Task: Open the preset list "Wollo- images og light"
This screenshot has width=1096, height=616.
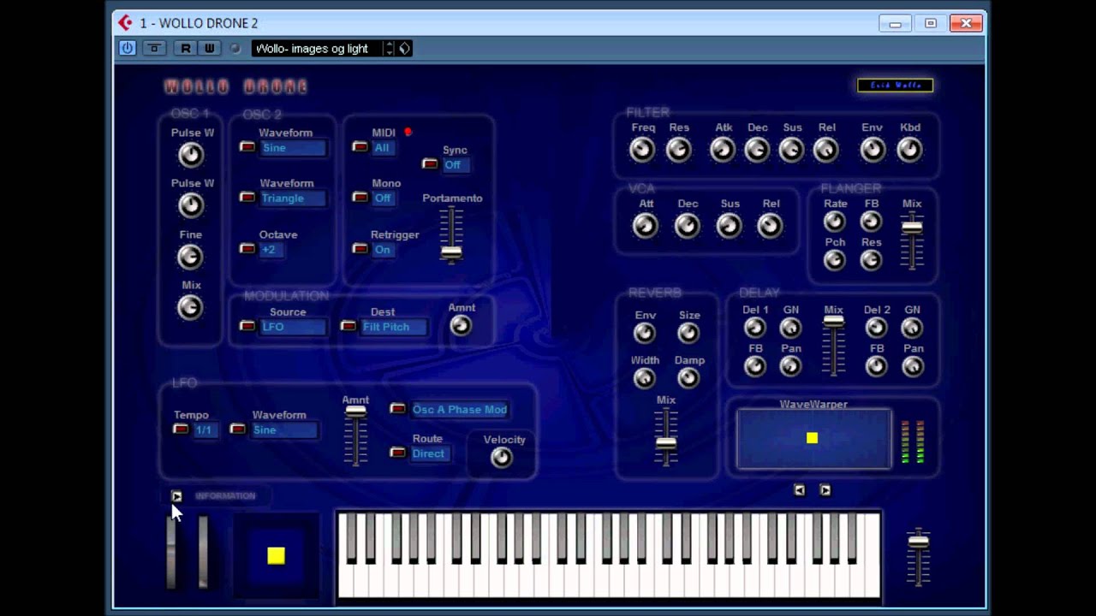Action: pos(317,49)
